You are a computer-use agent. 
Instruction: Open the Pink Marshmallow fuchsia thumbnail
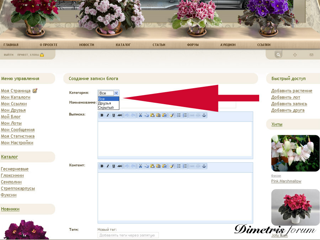[x=295, y=153]
